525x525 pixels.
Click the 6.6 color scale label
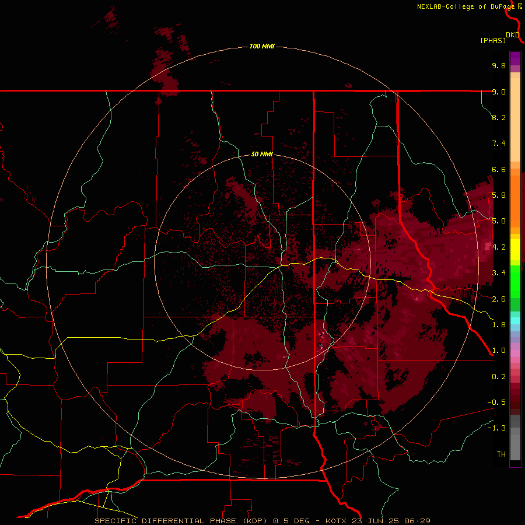pyautogui.click(x=499, y=169)
